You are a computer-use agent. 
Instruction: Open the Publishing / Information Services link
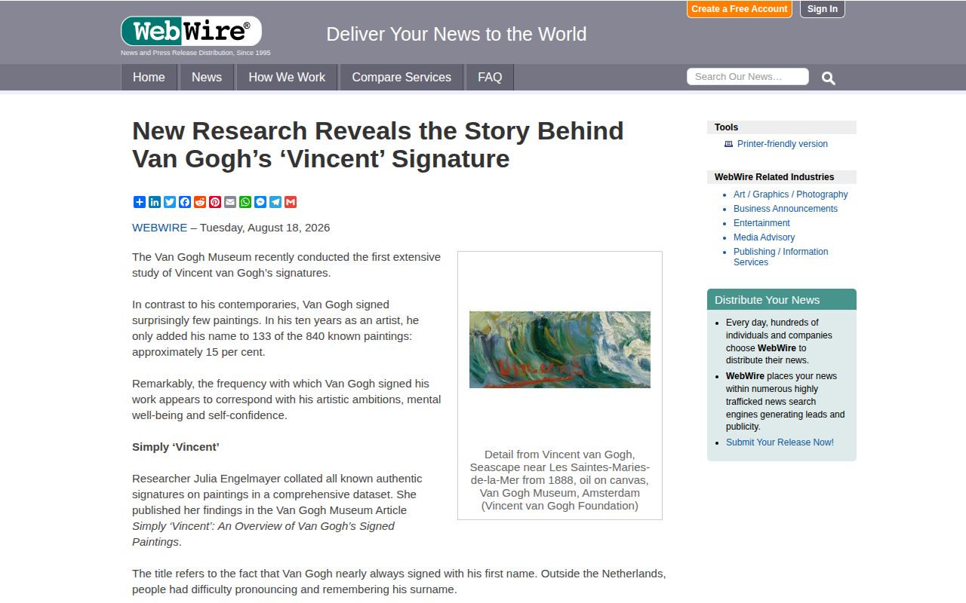(x=781, y=257)
